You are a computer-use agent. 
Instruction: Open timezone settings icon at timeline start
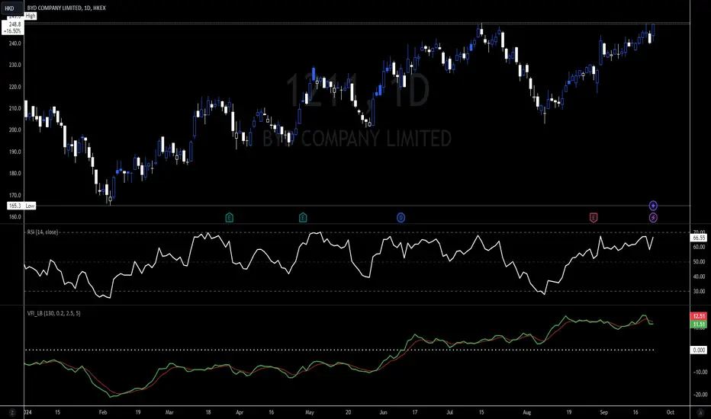11,413
